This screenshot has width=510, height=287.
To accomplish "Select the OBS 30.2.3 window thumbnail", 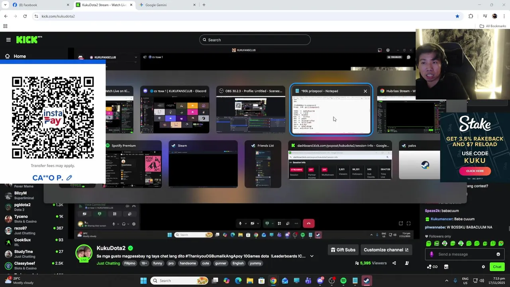I will click(x=251, y=110).
